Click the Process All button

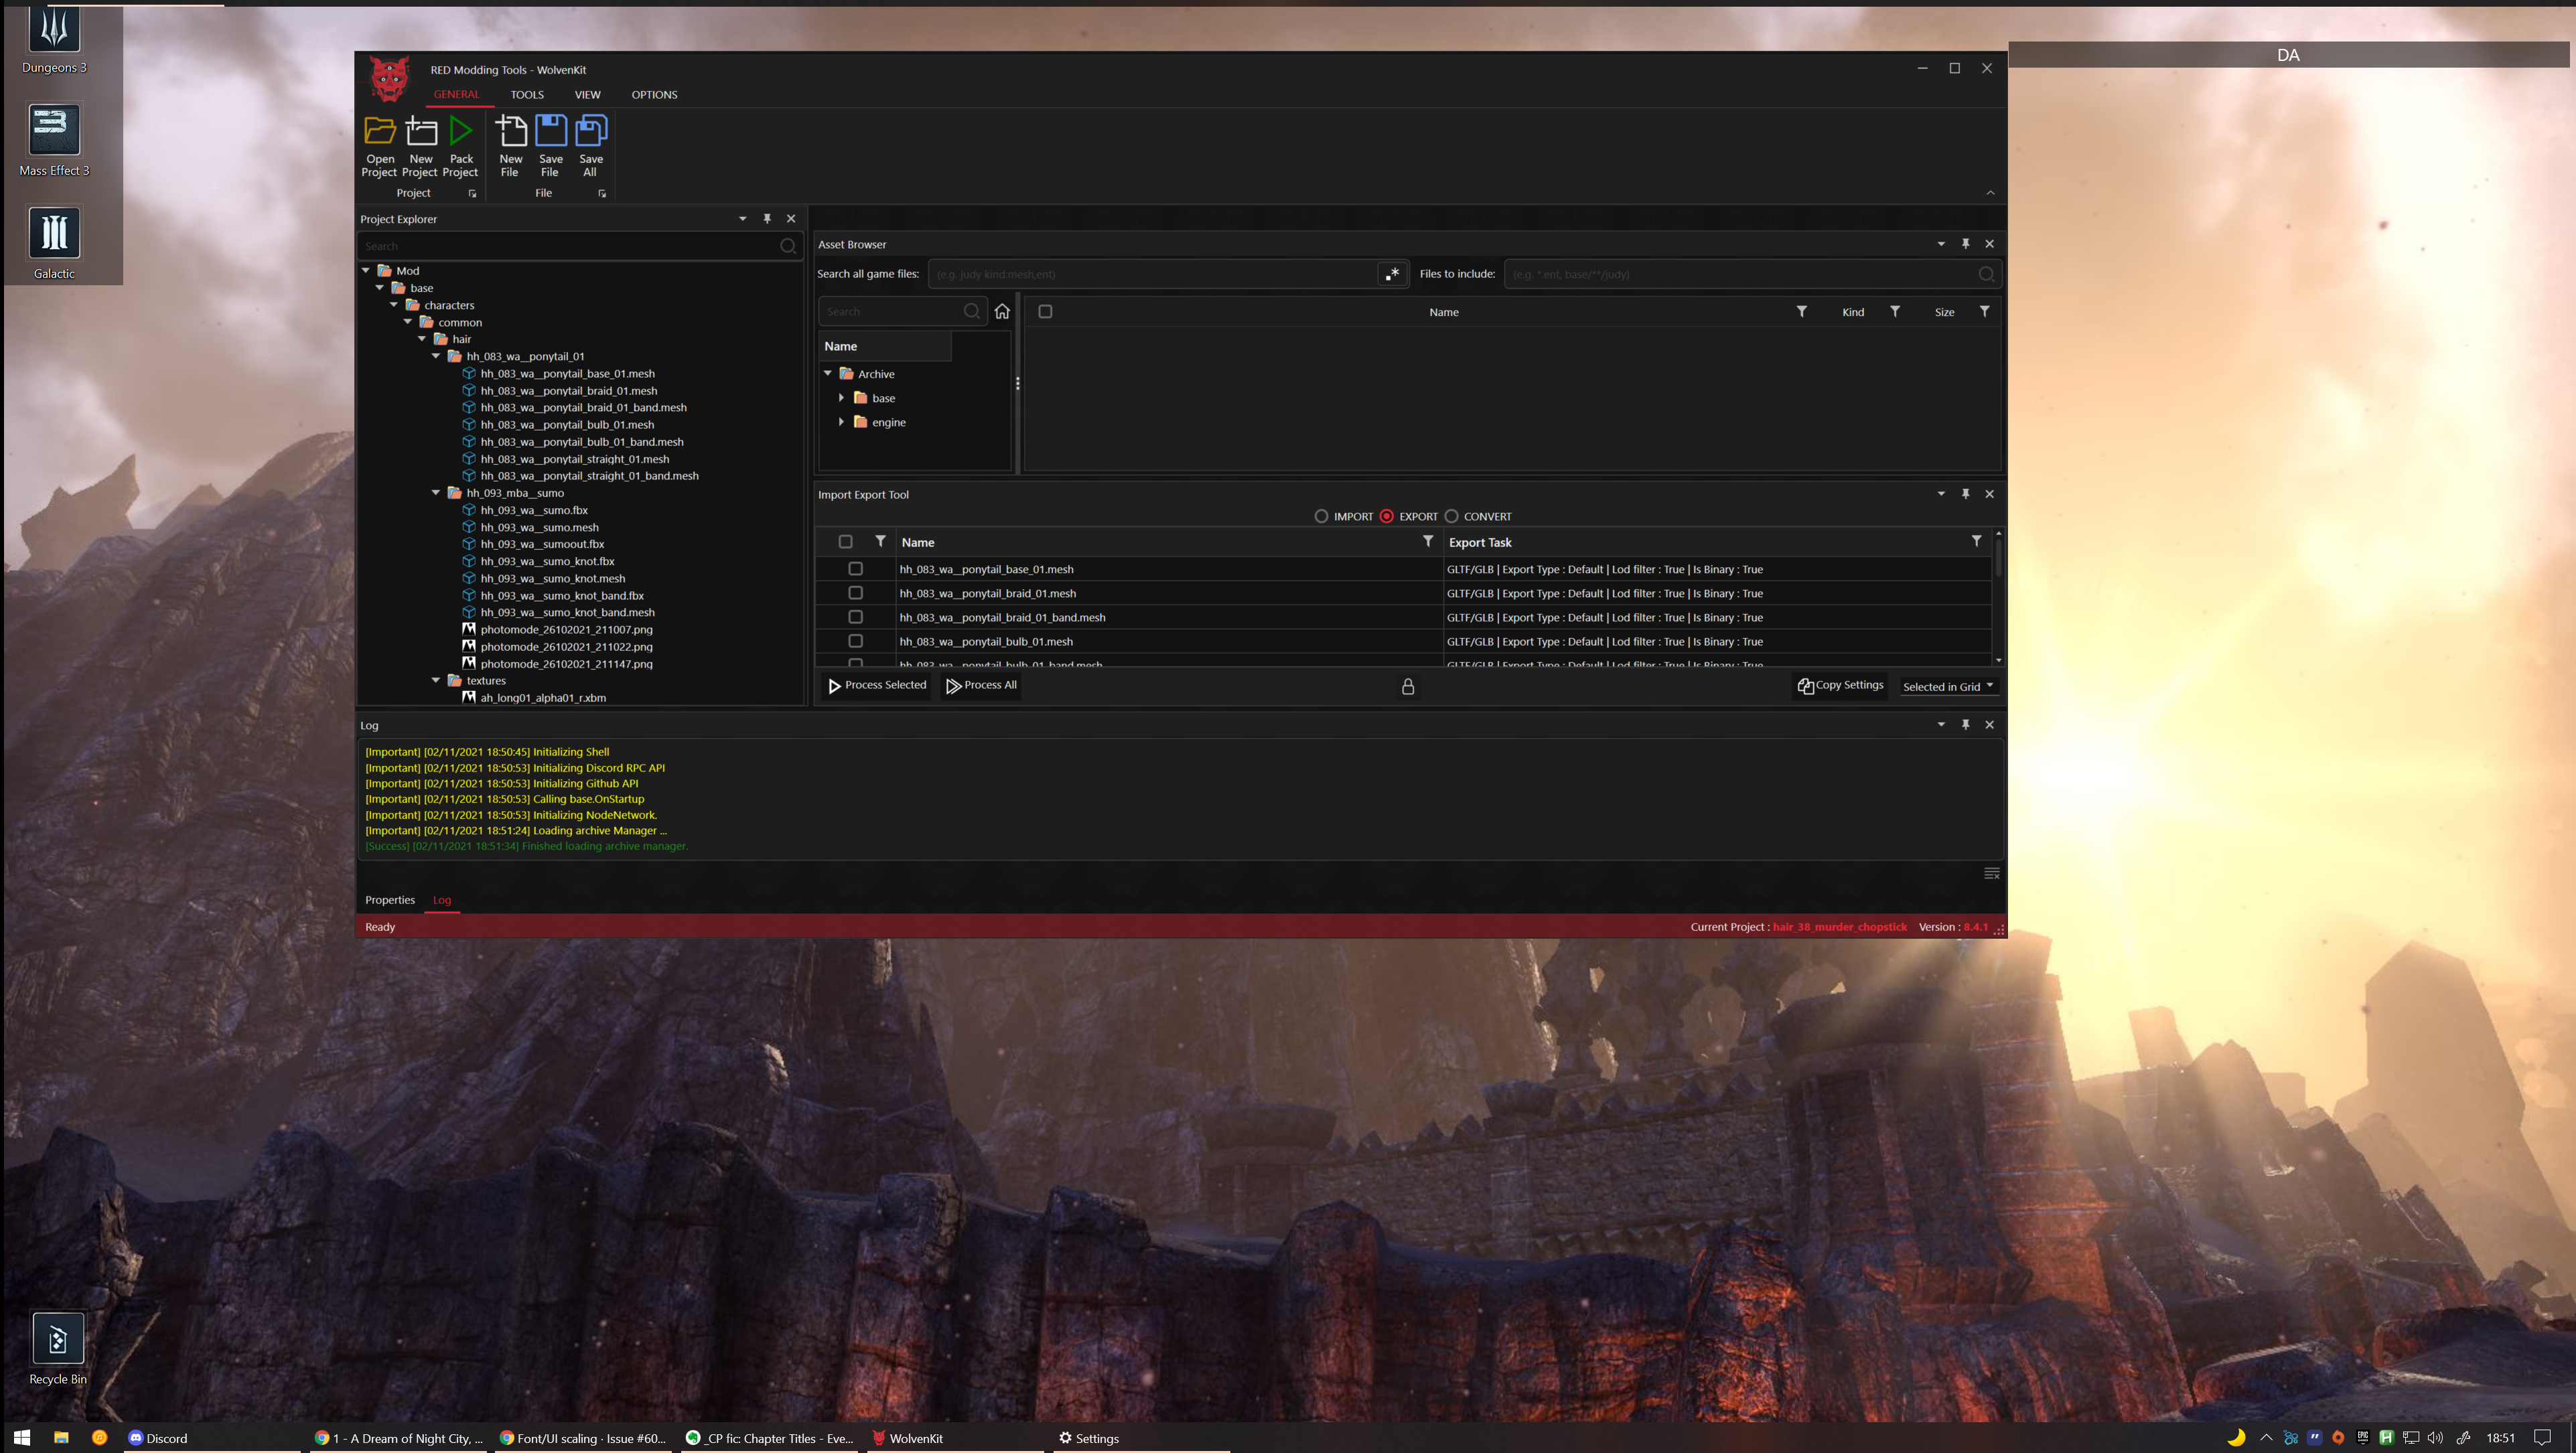tap(981, 685)
